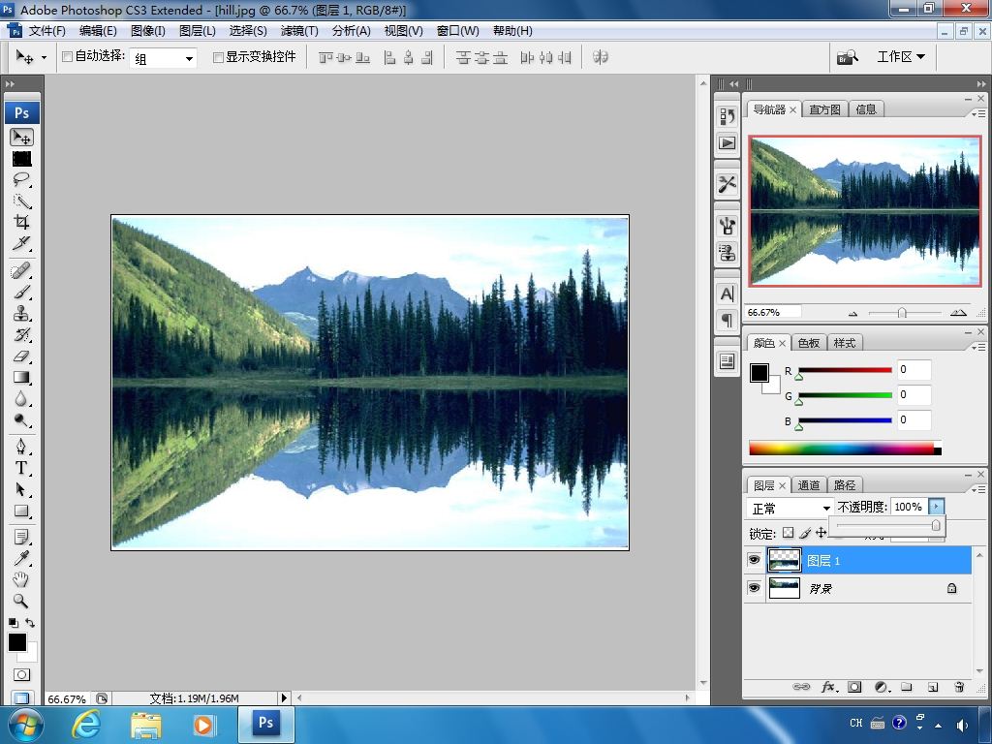Open the 组 auto-select dropdown
This screenshot has height=744, width=992.
tap(163, 58)
